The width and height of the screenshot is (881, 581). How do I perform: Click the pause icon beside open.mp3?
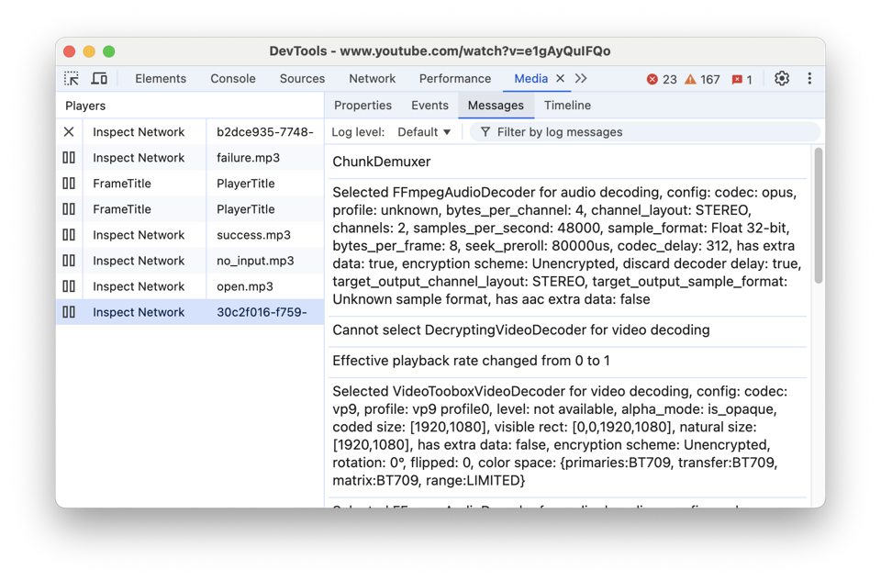pos(70,285)
